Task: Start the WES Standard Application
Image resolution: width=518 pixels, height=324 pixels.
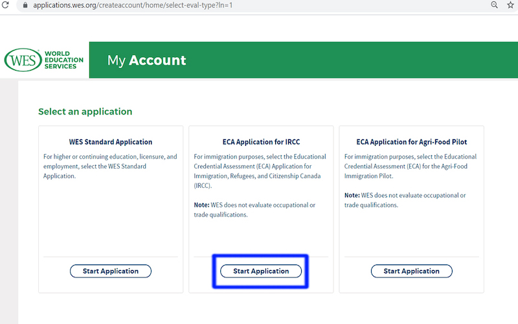Action: tap(111, 271)
